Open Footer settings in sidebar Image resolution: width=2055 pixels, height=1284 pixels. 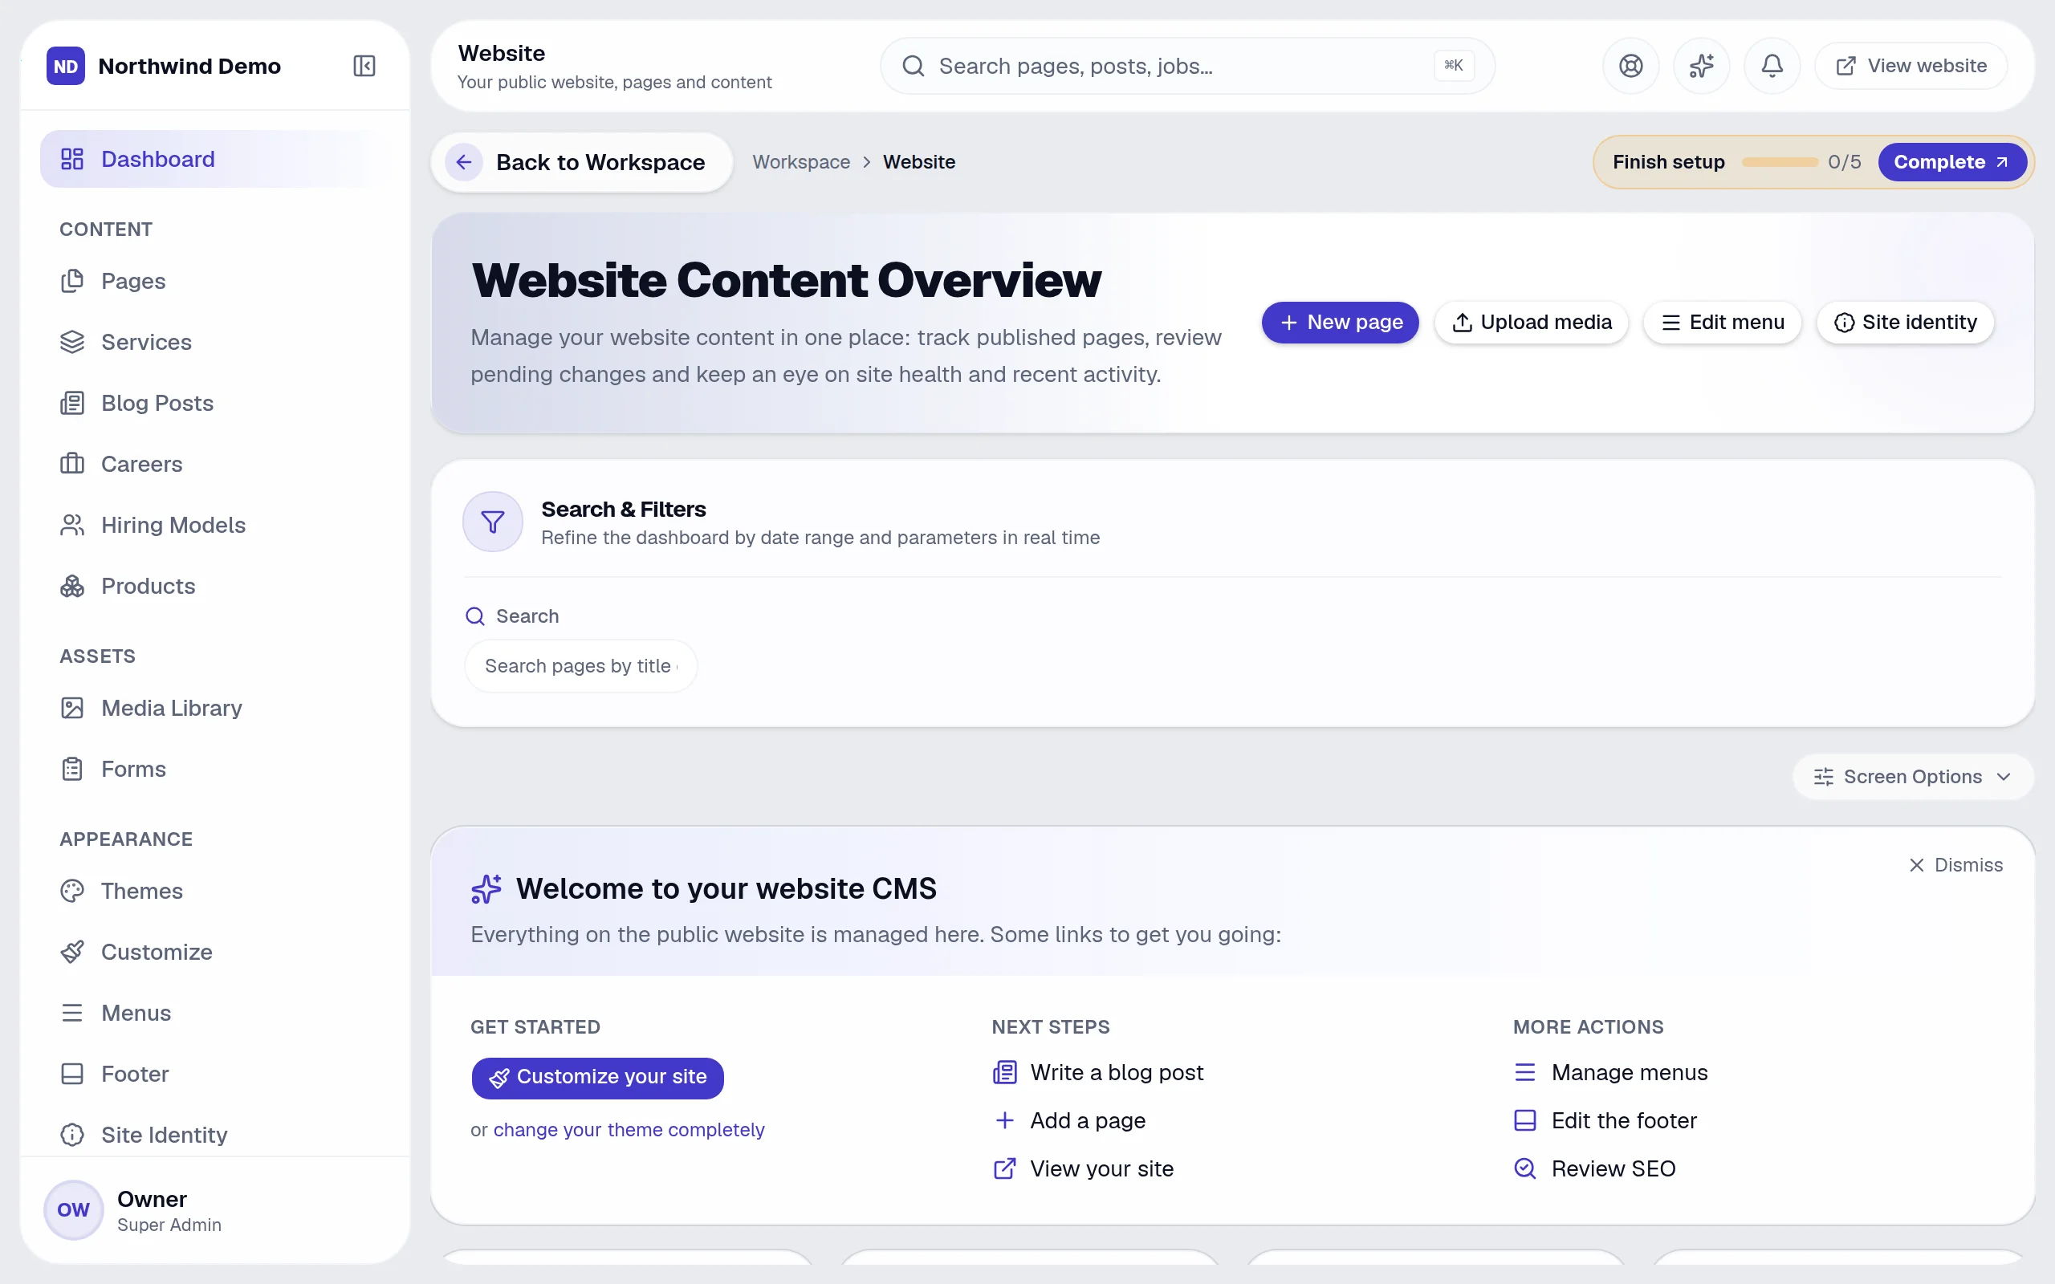pyautogui.click(x=216, y=1075)
